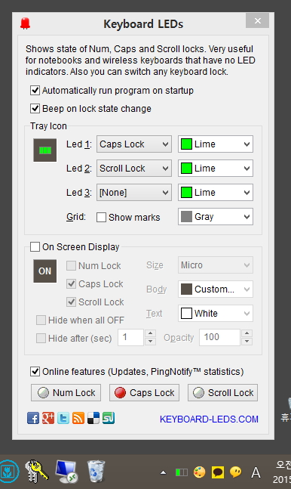Enable the On Screen Display checkbox
This screenshot has height=489, width=291.
(35, 247)
